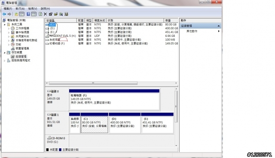The image size is (275, 158).
Task: Select the RESIDENT EVIL 5 (H:) volume row
Action: 112,36
